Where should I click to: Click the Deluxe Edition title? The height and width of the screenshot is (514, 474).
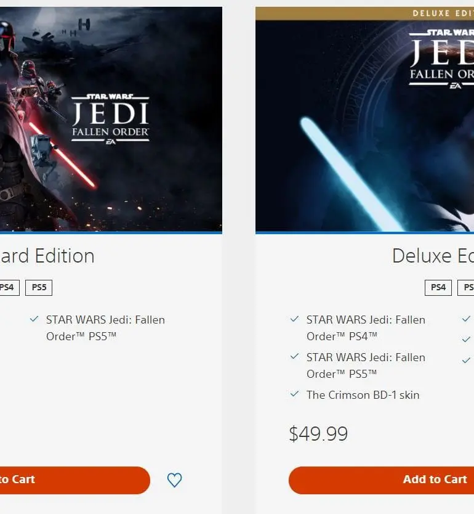(x=433, y=256)
